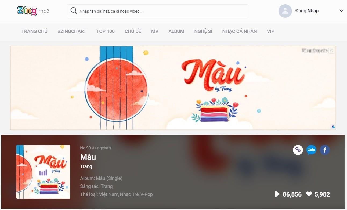Open the #ZINGCHART tab
This screenshot has width=347, height=210.
pos(72,31)
